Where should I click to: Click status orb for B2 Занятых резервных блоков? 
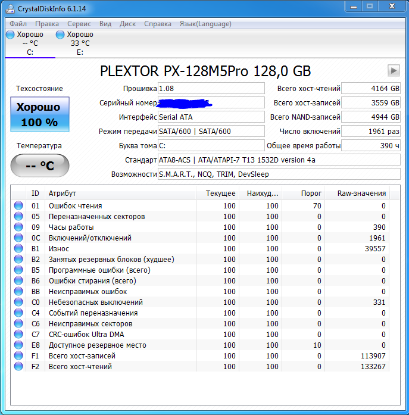click(x=18, y=259)
